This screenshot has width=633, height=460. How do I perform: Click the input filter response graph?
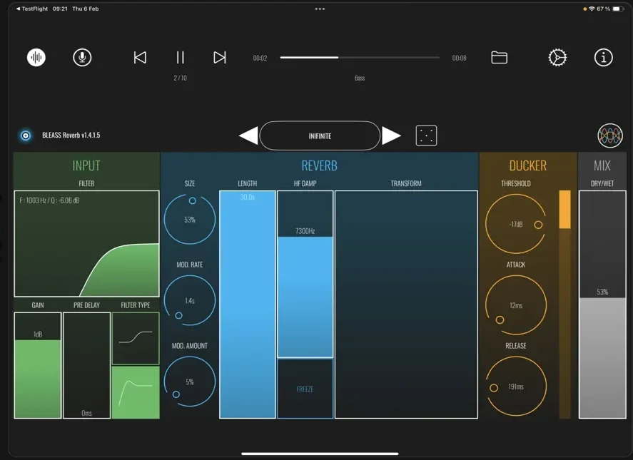87,244
